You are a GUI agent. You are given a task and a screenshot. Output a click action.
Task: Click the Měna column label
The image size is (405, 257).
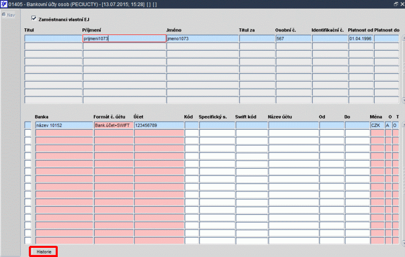tap(376, 117)
